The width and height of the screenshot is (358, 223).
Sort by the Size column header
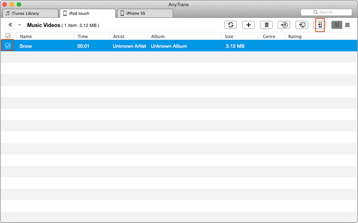[229, 36]
